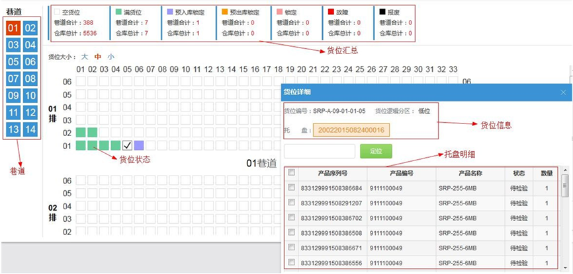The height and width of the screenshot is (274, 573).
Task: Select the purple locked slot in row 01
Action: (x=139, y=145)
